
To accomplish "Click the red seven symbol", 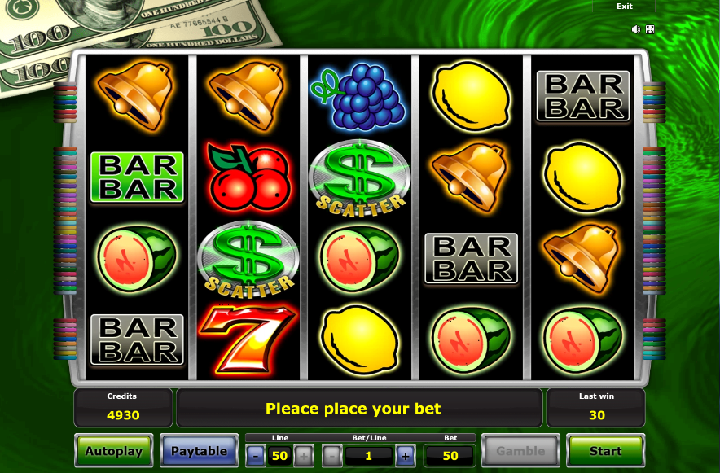I will [248, 339].
